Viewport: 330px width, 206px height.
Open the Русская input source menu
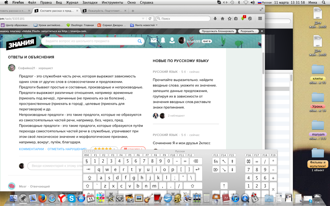265,2
